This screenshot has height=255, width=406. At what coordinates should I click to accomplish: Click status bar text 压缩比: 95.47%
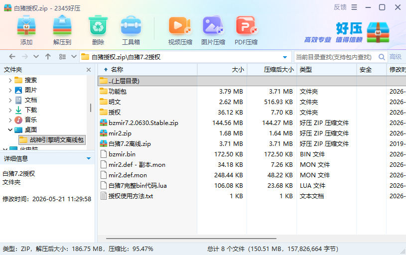pyautogui.click(x=131, y=249)
